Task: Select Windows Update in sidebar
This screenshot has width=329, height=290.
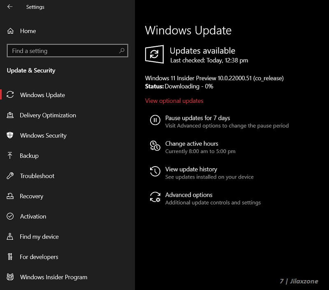Action: point(42,95)
